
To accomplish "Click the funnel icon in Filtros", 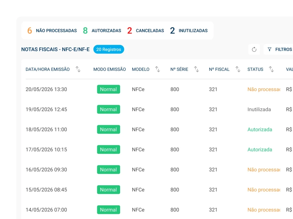I will 270,49.
